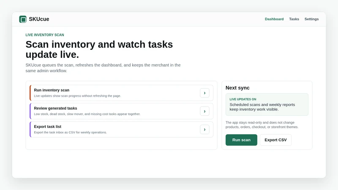Click the green Run scan button
Screen dimensions: 338x190
tap(241, 140)
